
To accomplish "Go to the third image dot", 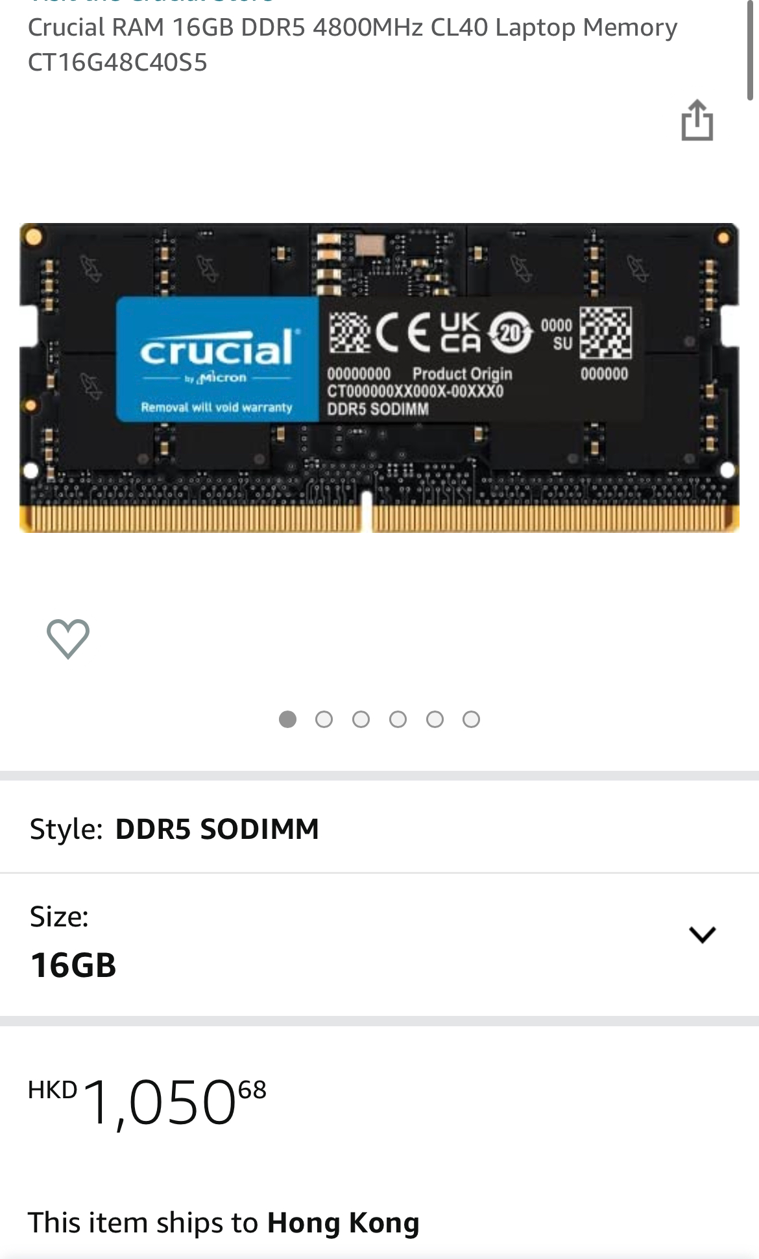I will (361, 719).
